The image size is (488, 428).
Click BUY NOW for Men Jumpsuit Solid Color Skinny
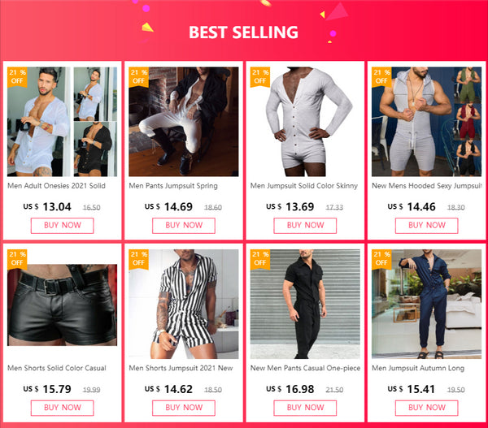point(305,225)
